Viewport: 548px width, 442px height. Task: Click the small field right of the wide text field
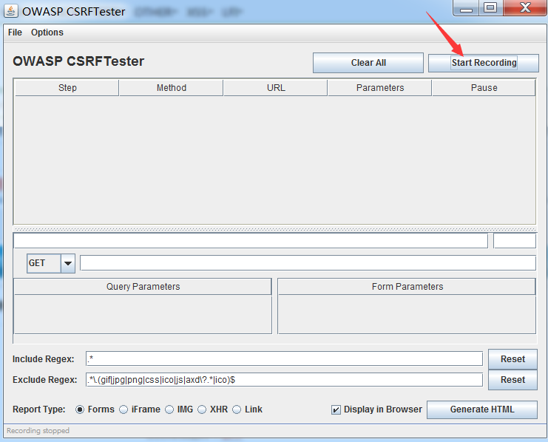click(x=515, y=241)
